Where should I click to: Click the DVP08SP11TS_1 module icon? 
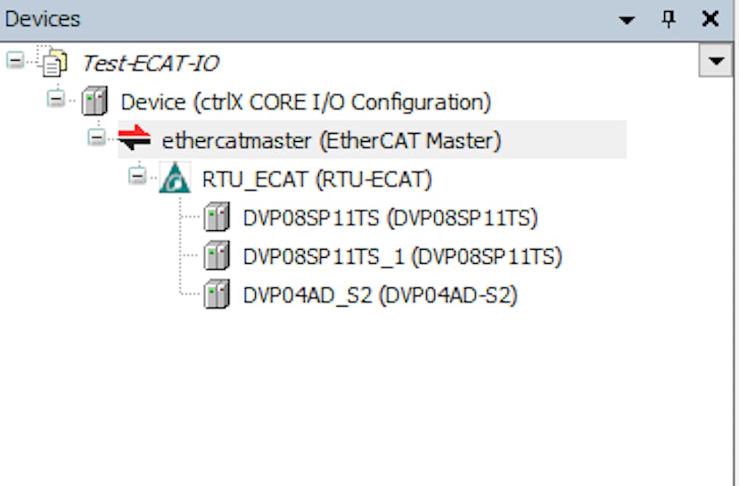pyautogui.click(x=216, y=256)
